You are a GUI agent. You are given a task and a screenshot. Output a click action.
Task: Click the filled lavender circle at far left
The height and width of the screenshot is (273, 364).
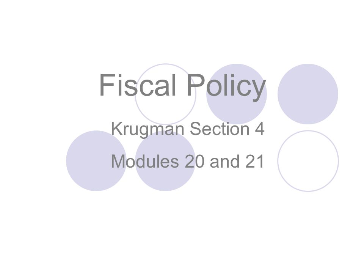point(96,161)
